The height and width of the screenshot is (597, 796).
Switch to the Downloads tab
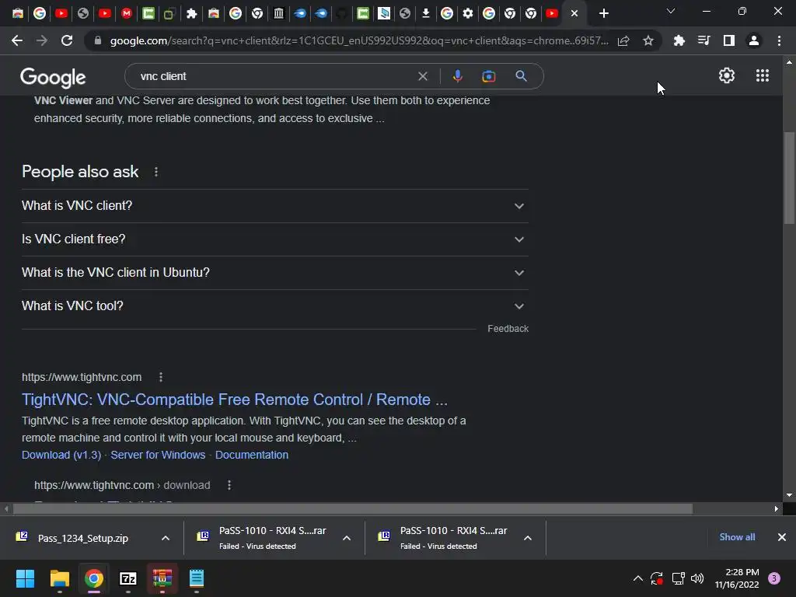tap(425, 13)
